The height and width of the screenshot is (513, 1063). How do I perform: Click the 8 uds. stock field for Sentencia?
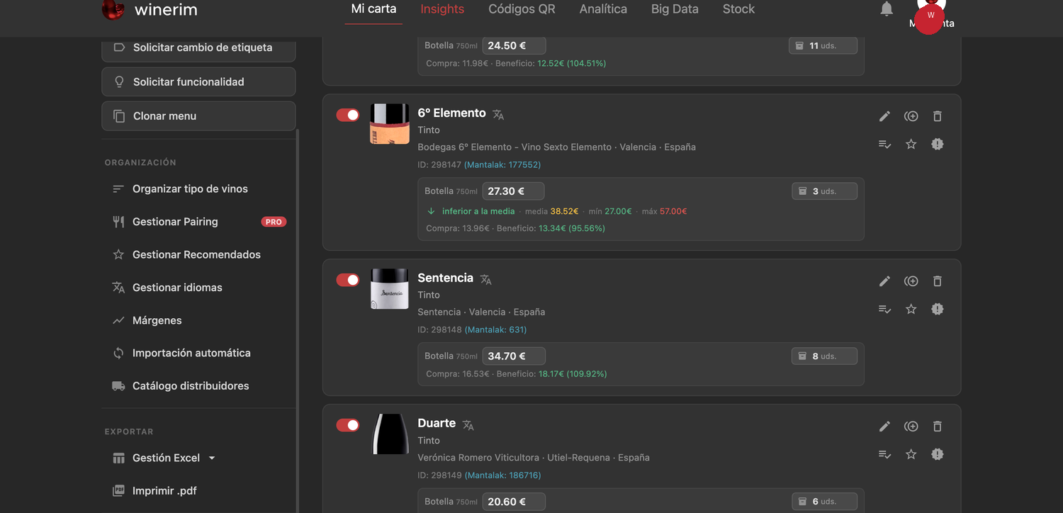[x=824, y=356]
